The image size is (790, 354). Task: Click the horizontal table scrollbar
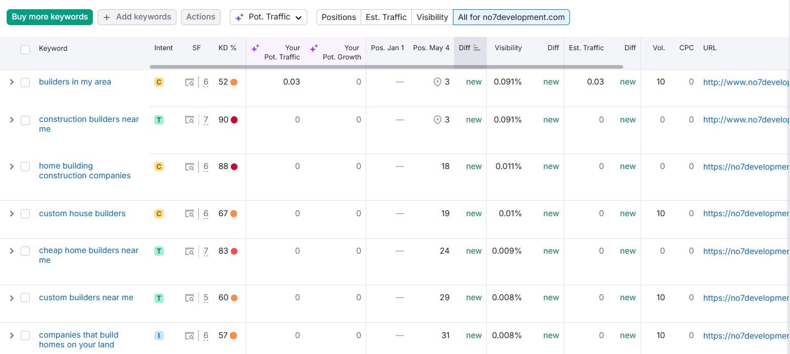[x=386, y=67]
